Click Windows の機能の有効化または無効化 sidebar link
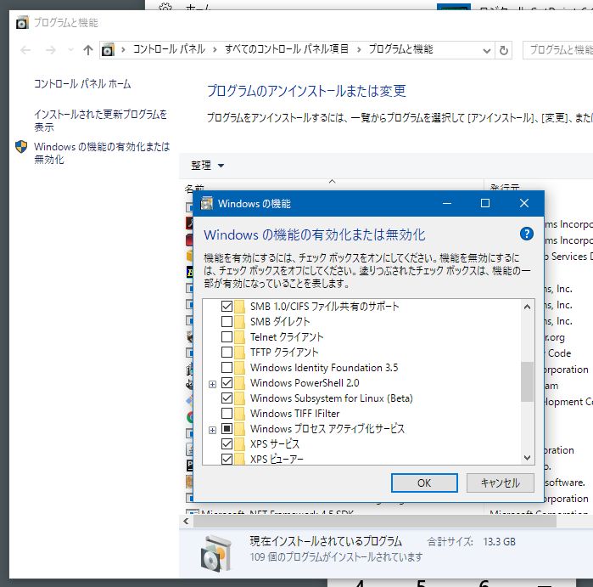Image resolution: width=593 pixels, height=587 pixels. pyautogui.click(x=102, y=153)
